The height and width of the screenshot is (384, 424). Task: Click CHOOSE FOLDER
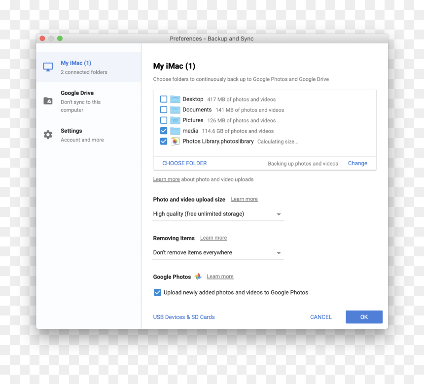(184, 163)
